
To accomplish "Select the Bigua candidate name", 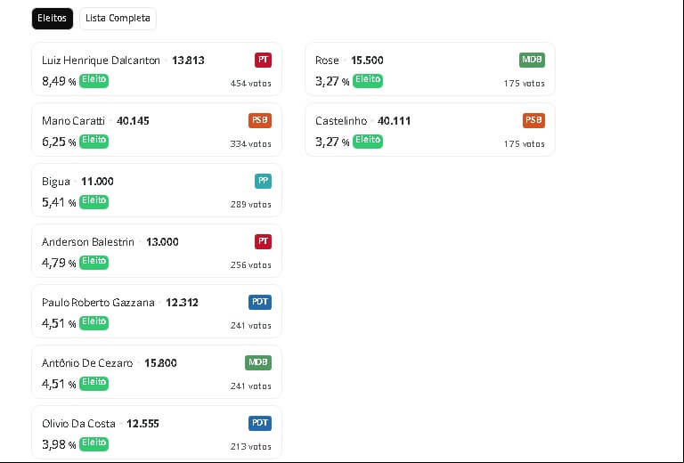I will coord(56,182).
